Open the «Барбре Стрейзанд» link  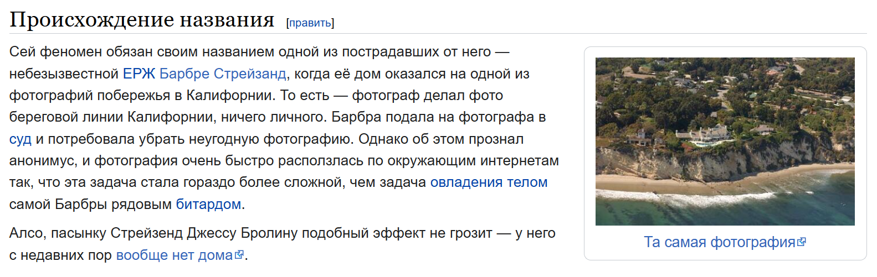223,74
